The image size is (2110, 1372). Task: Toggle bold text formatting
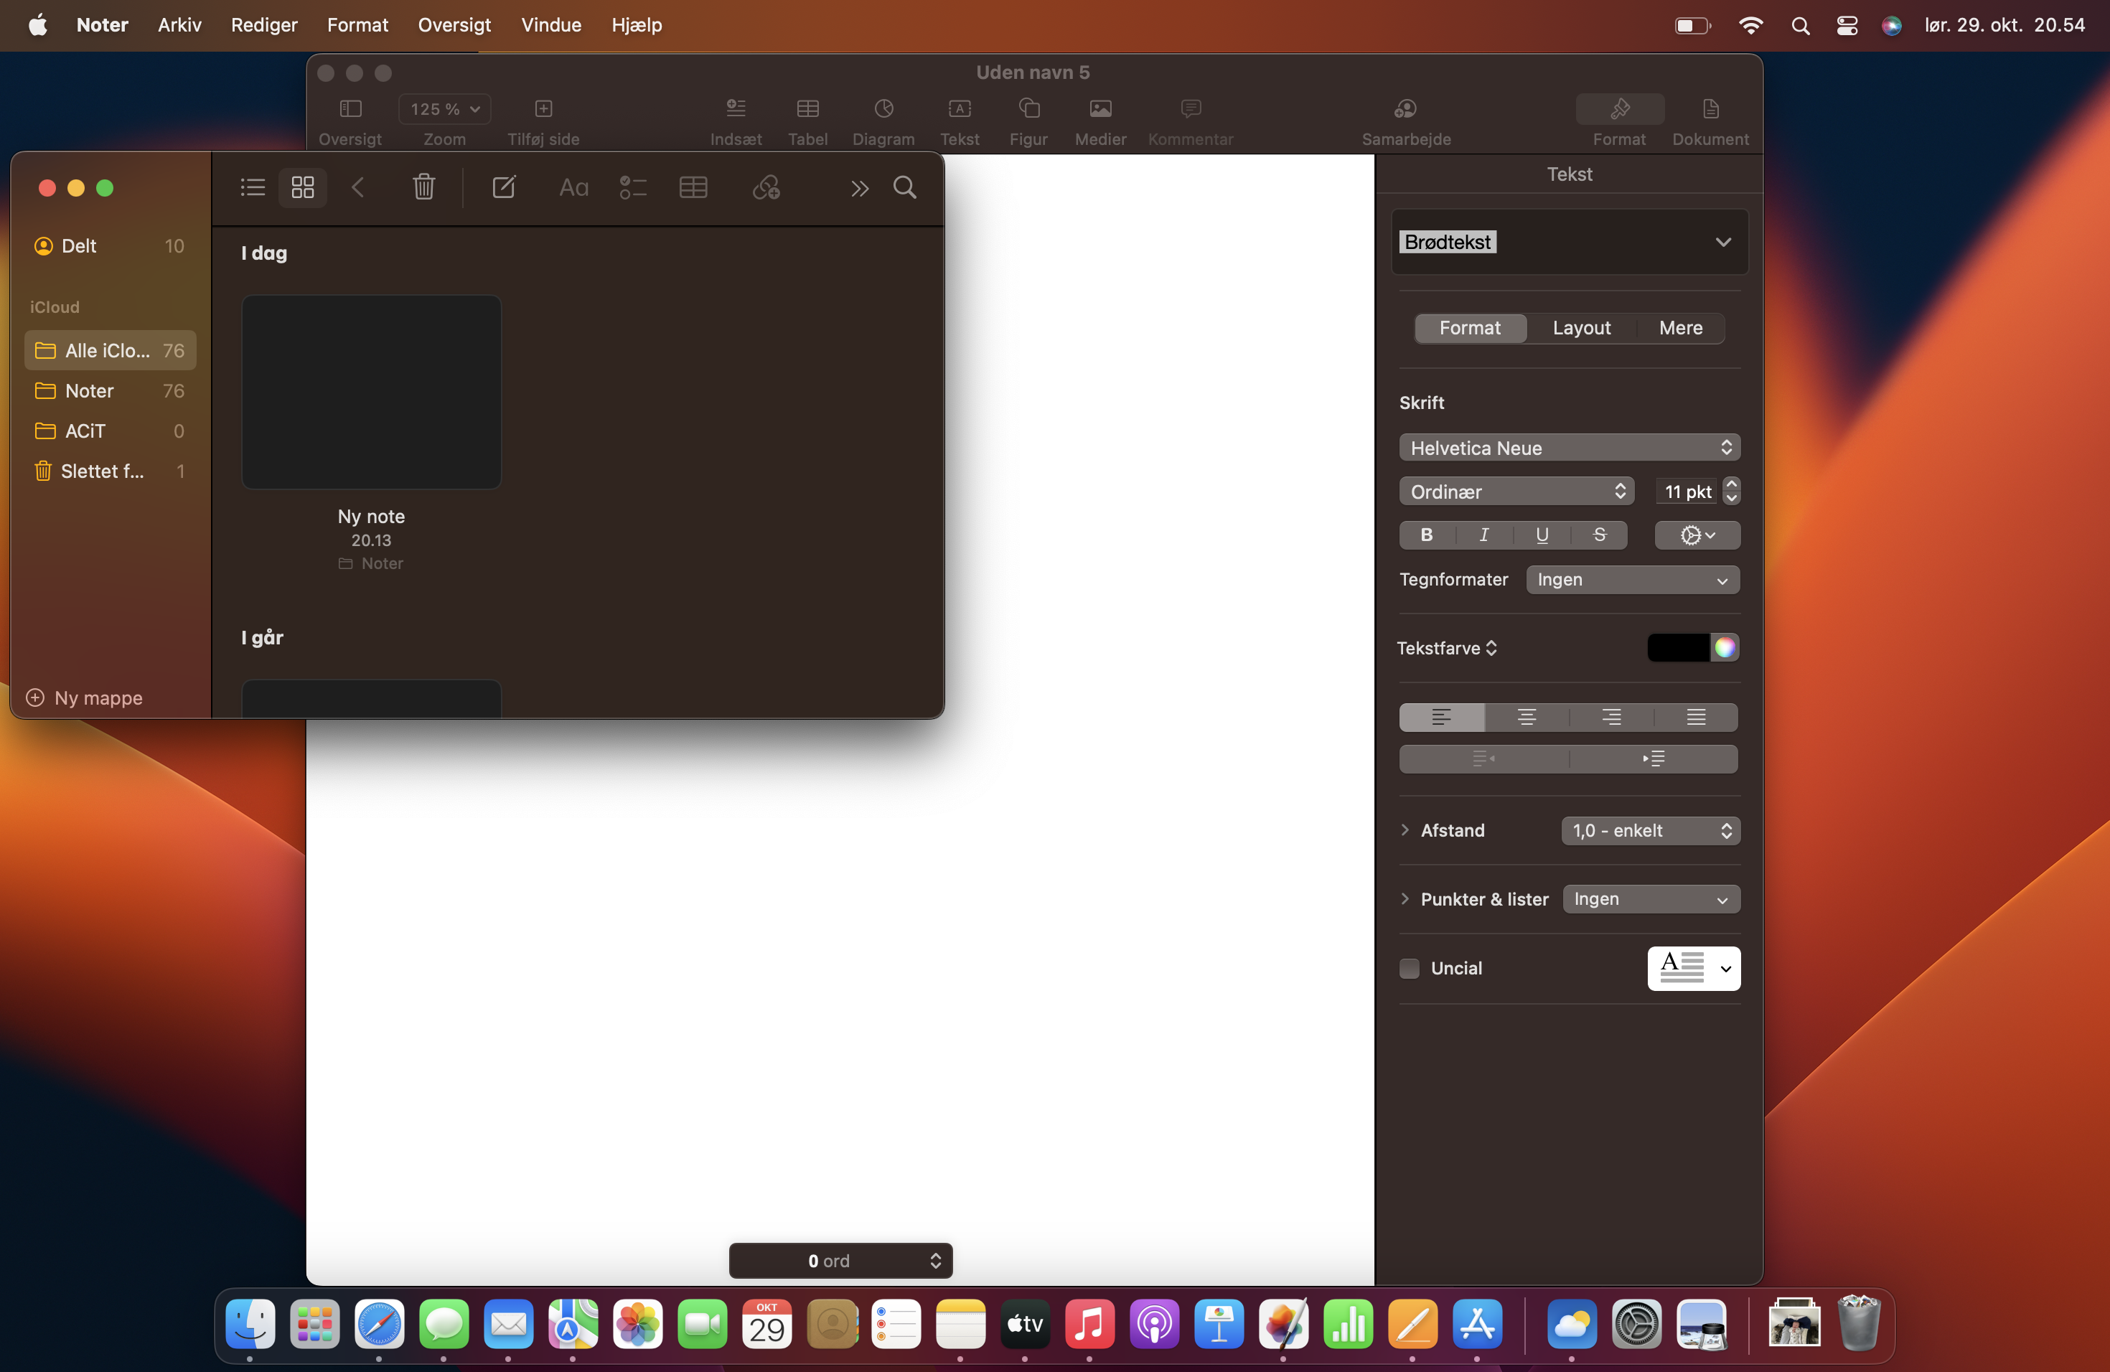point(1427,535)
